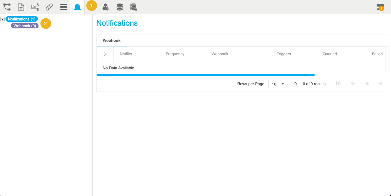This screenshot has width=391, height=196.
Task: Collapse the Notifications tree node
Action: click(21, 19)
